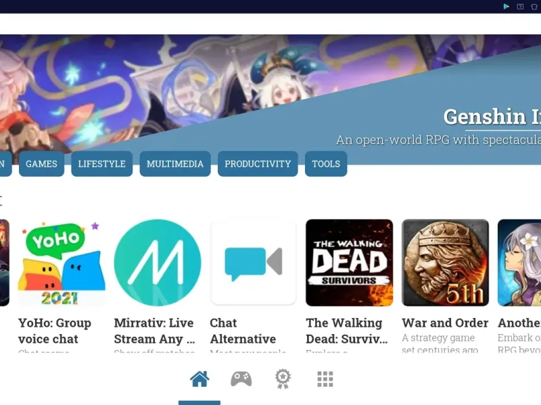Open the Another Eden anime girl icon

(519, 263)
